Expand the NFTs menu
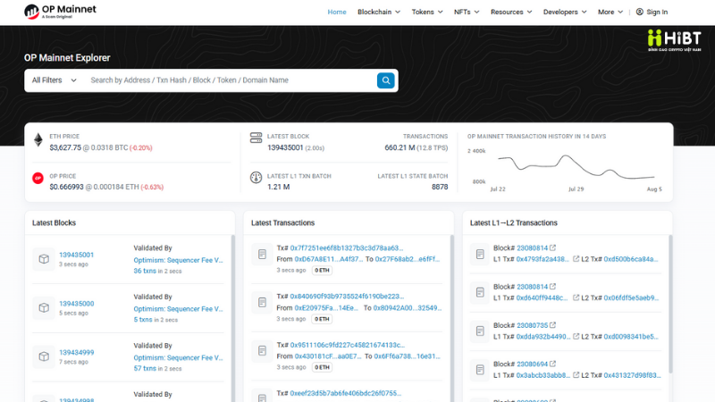The width and height of the screenshot is (715, 402). (x=466, y=12)
